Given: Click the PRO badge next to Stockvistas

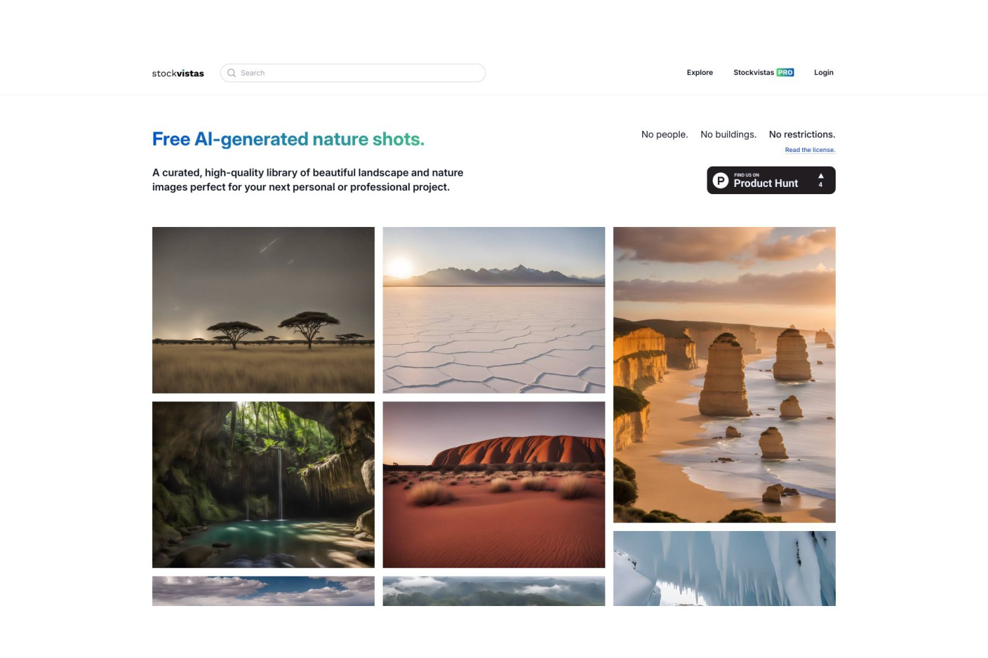Looking at the screenshot, I should 785,72.
